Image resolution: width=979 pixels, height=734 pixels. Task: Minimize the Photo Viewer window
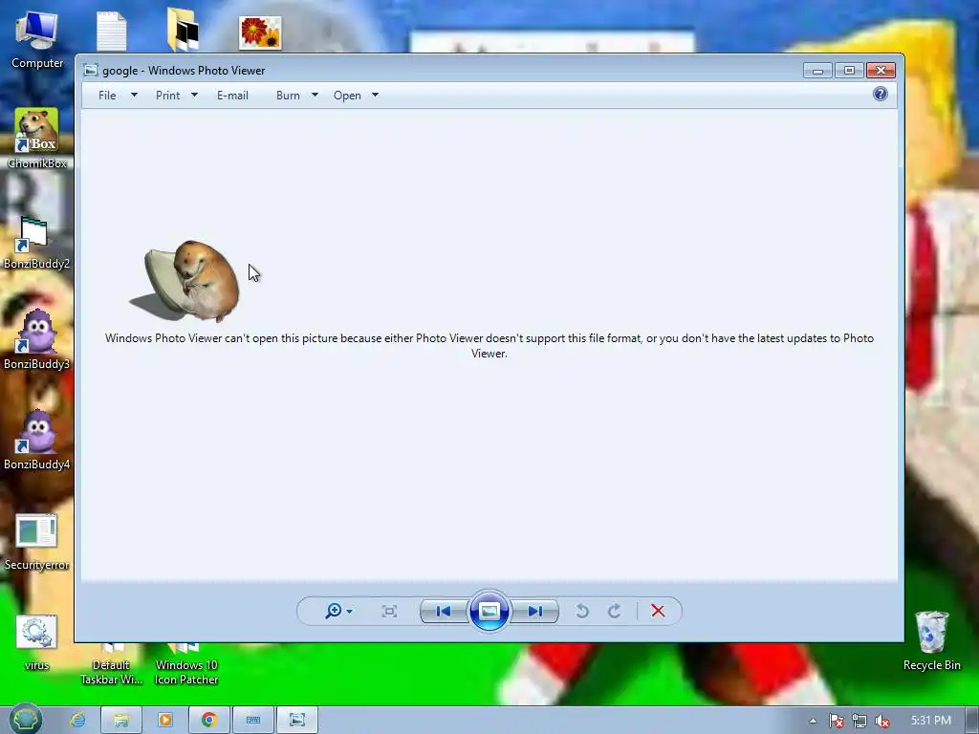[x=818, y=71]
